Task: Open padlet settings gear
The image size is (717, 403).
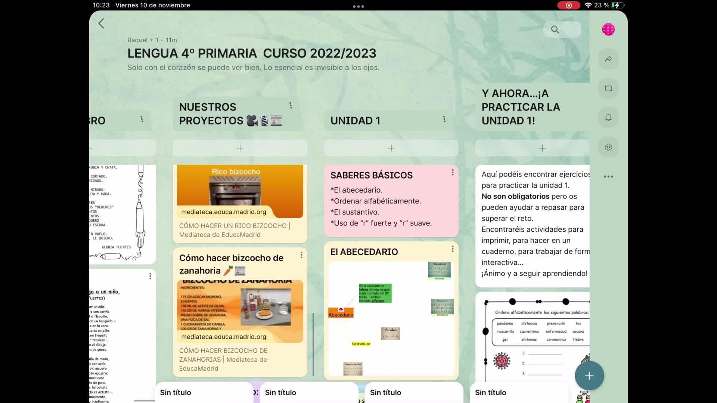Action: pyautogui.click(x=608, y=147)
